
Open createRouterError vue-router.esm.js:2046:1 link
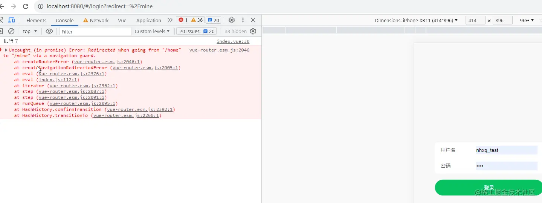[x=107, y=62]
